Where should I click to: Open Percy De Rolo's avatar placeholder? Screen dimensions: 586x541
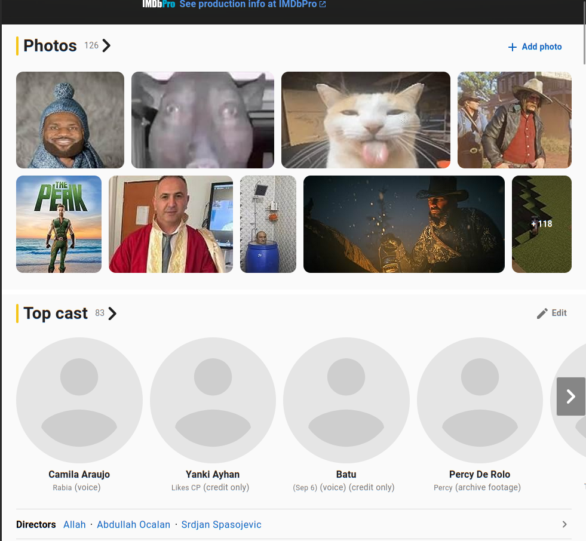point(480,400)
